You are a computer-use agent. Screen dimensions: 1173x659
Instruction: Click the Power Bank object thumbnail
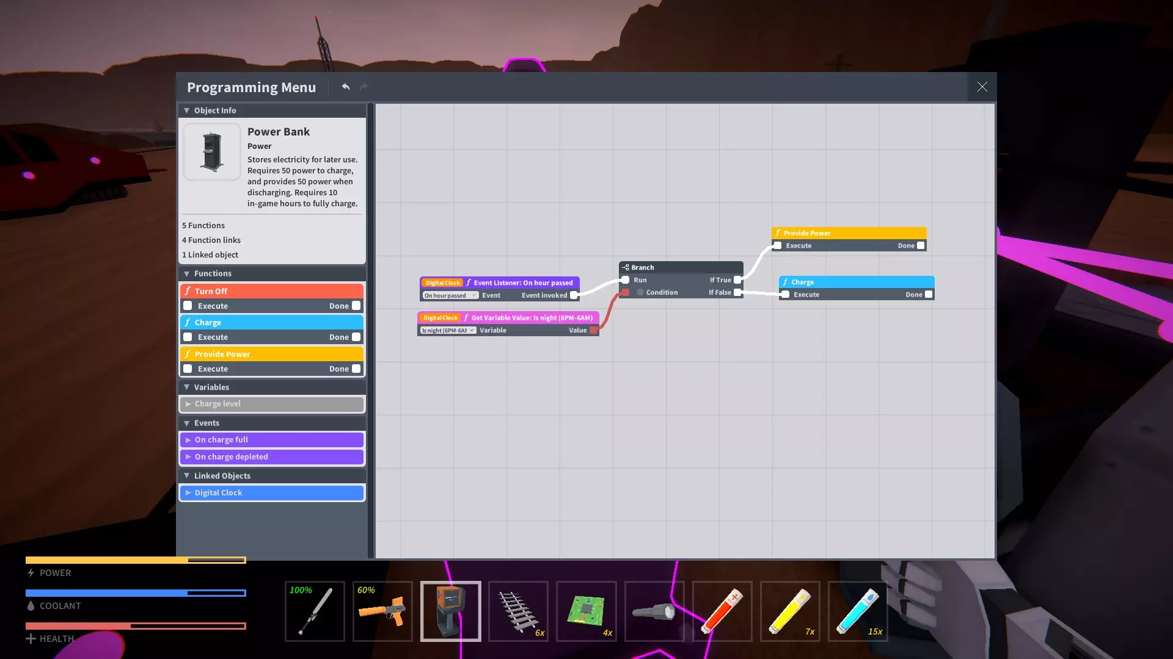pos(212,152)
